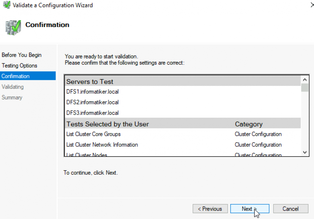Click the Category column header
The image size is (314, 219).
click(248, 124)
